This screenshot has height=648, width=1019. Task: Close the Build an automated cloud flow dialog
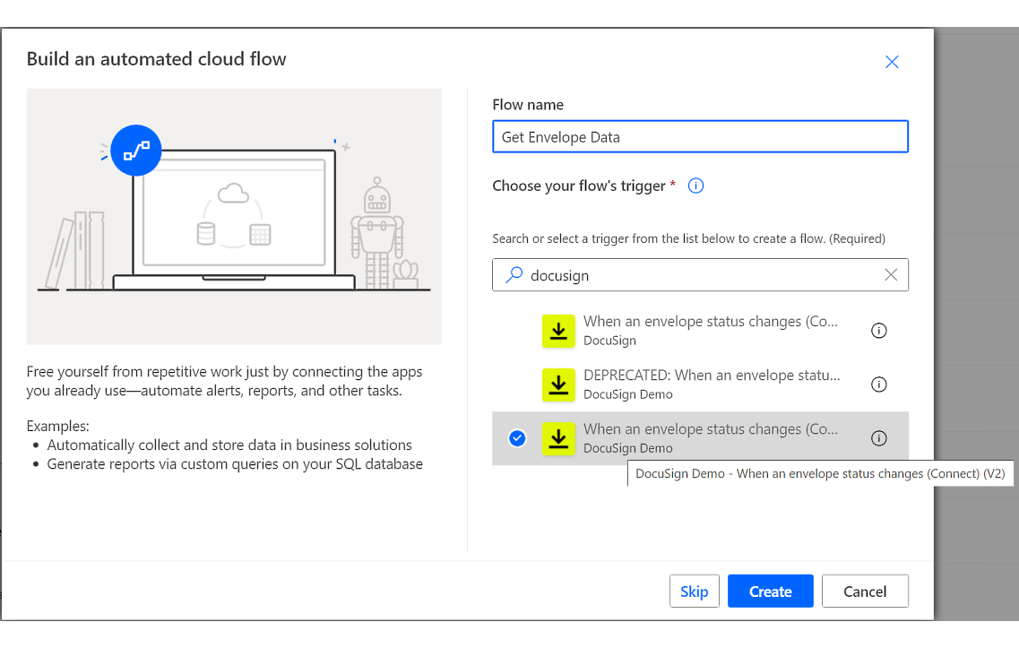pyautogui.click(x=892, y=61)
